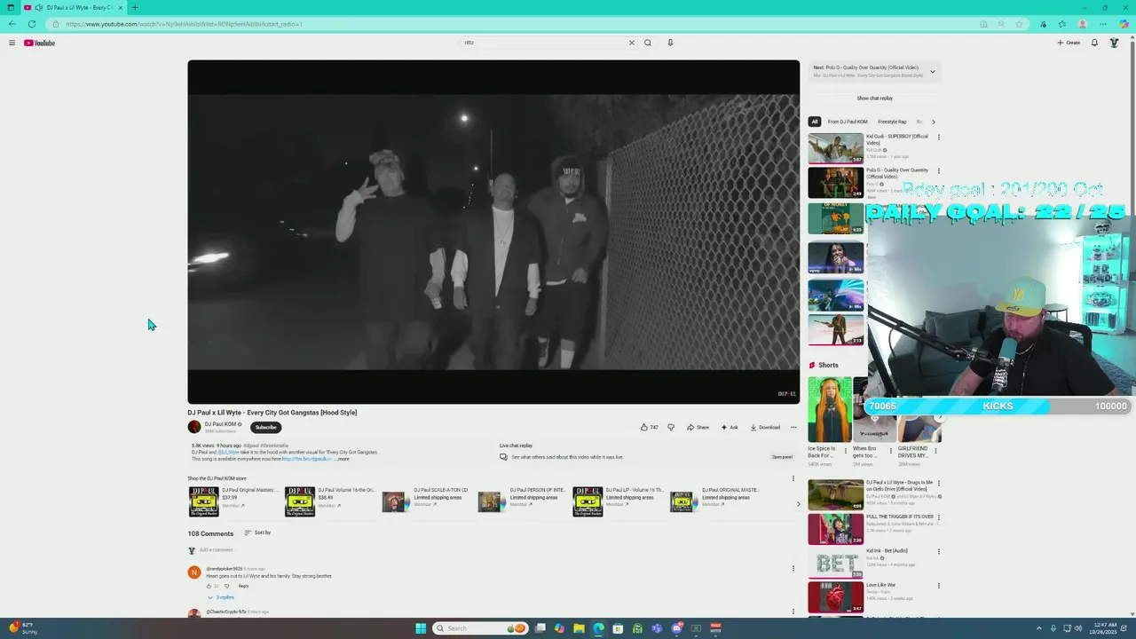This screenshot has width=1136, height=639.
Task: Open options for Polo G video
Action: [x=938, y=171]
